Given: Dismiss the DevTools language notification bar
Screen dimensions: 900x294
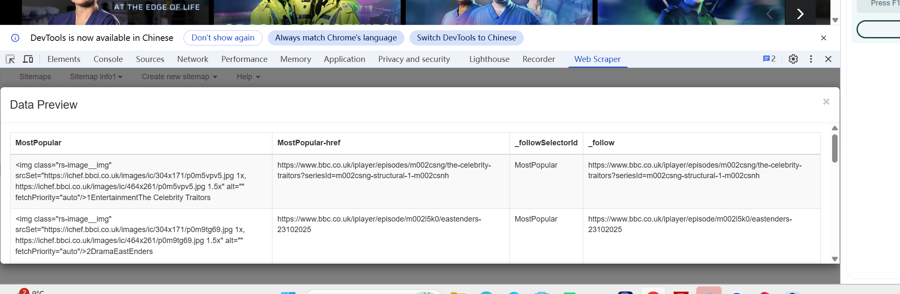Looking at the screenshot, I should click(x=823, y=38).
